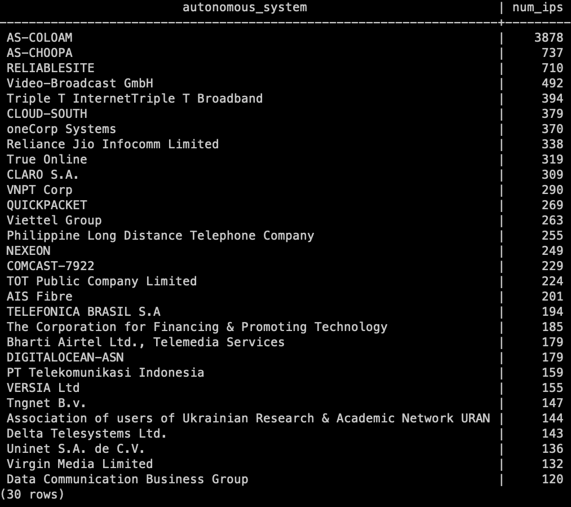Select the value 201

pos(552,297)
